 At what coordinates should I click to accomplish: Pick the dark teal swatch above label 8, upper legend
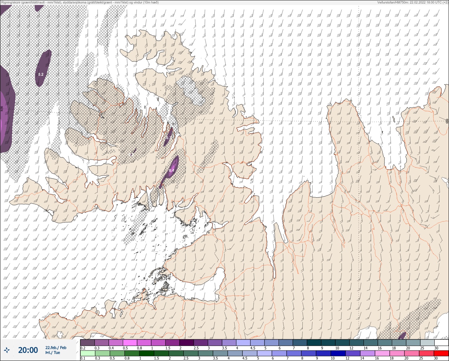(x=314, y=342)
